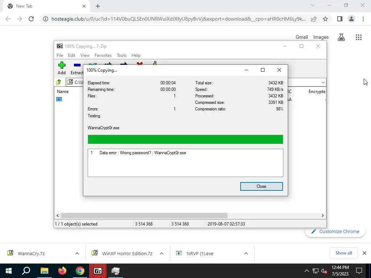Open the Edit menu in 7-Zip
The width and height of the screenshot is (371, 278).
(72, 55)
